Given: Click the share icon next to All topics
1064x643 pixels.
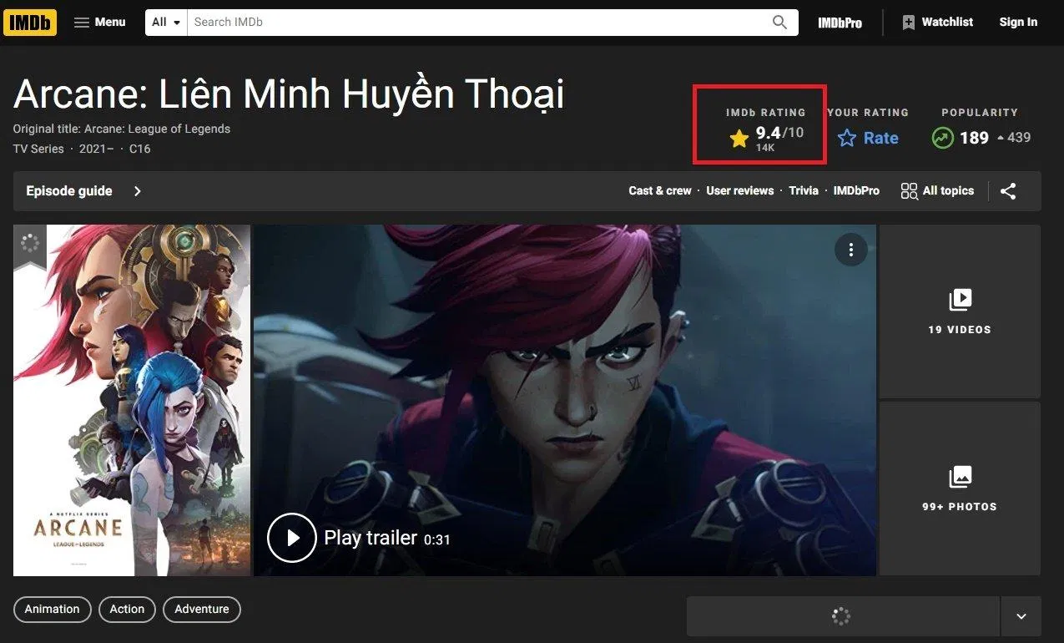Looking at the screenshot, I should click(1007, 190).
